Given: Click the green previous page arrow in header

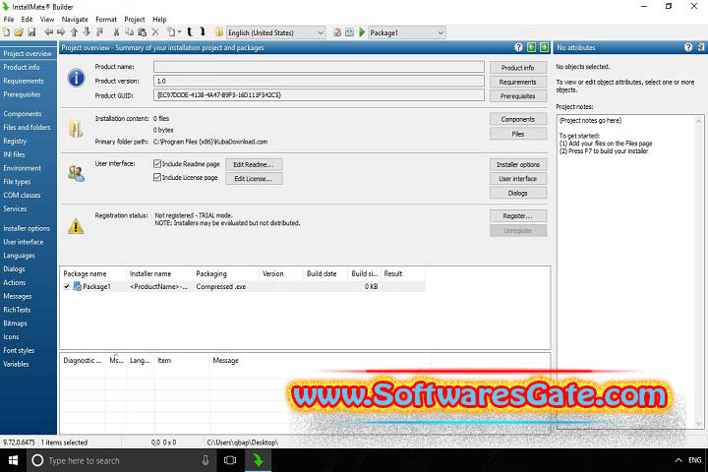Looking at the screenshot, I should point(531,47).
